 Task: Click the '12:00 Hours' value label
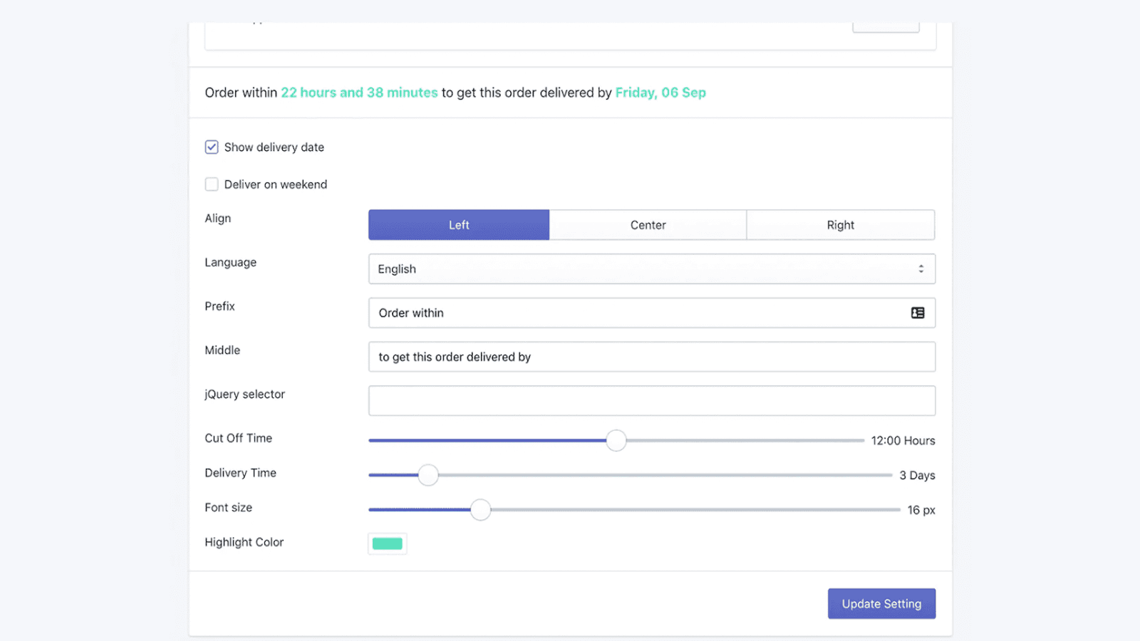click(x=903, y=440)
